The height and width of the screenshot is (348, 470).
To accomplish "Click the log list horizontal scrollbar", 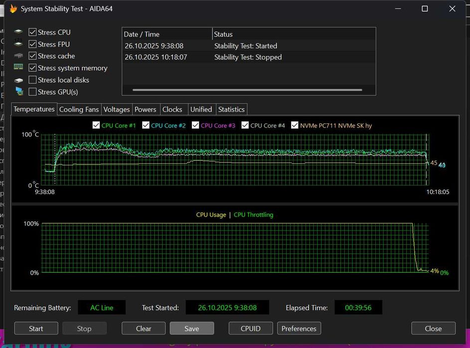I will [x=247, y=90].
